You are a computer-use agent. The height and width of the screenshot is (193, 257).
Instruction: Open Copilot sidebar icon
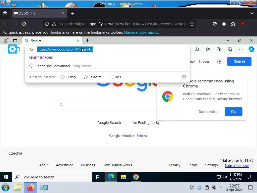pyautogui.click(x=251, y=49)
